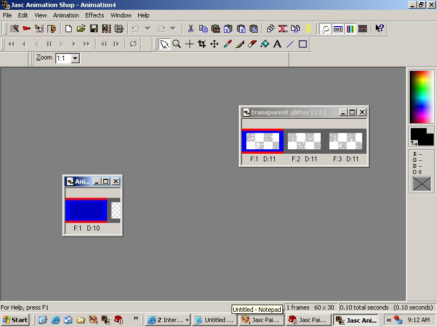This screenshot has height=327, width=437.
Task: Open the Zoom ratio dropdown
Action: tap(75, 58)
